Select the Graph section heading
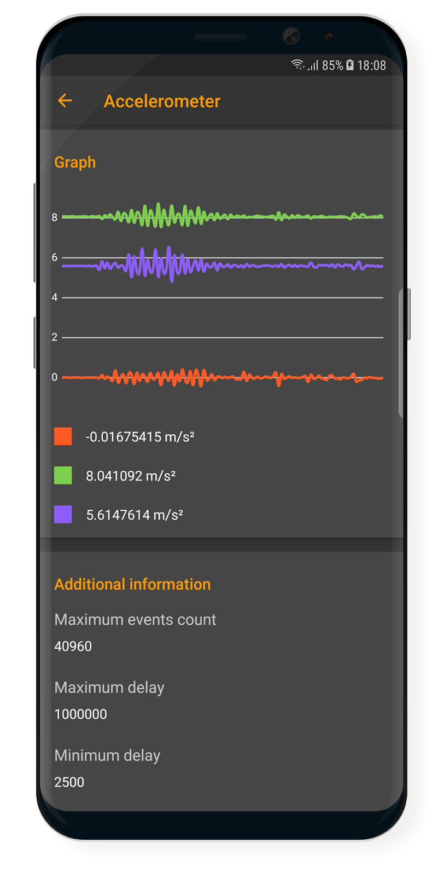The height and width of the screenshot is (876, 432). (x=75, y=162)
